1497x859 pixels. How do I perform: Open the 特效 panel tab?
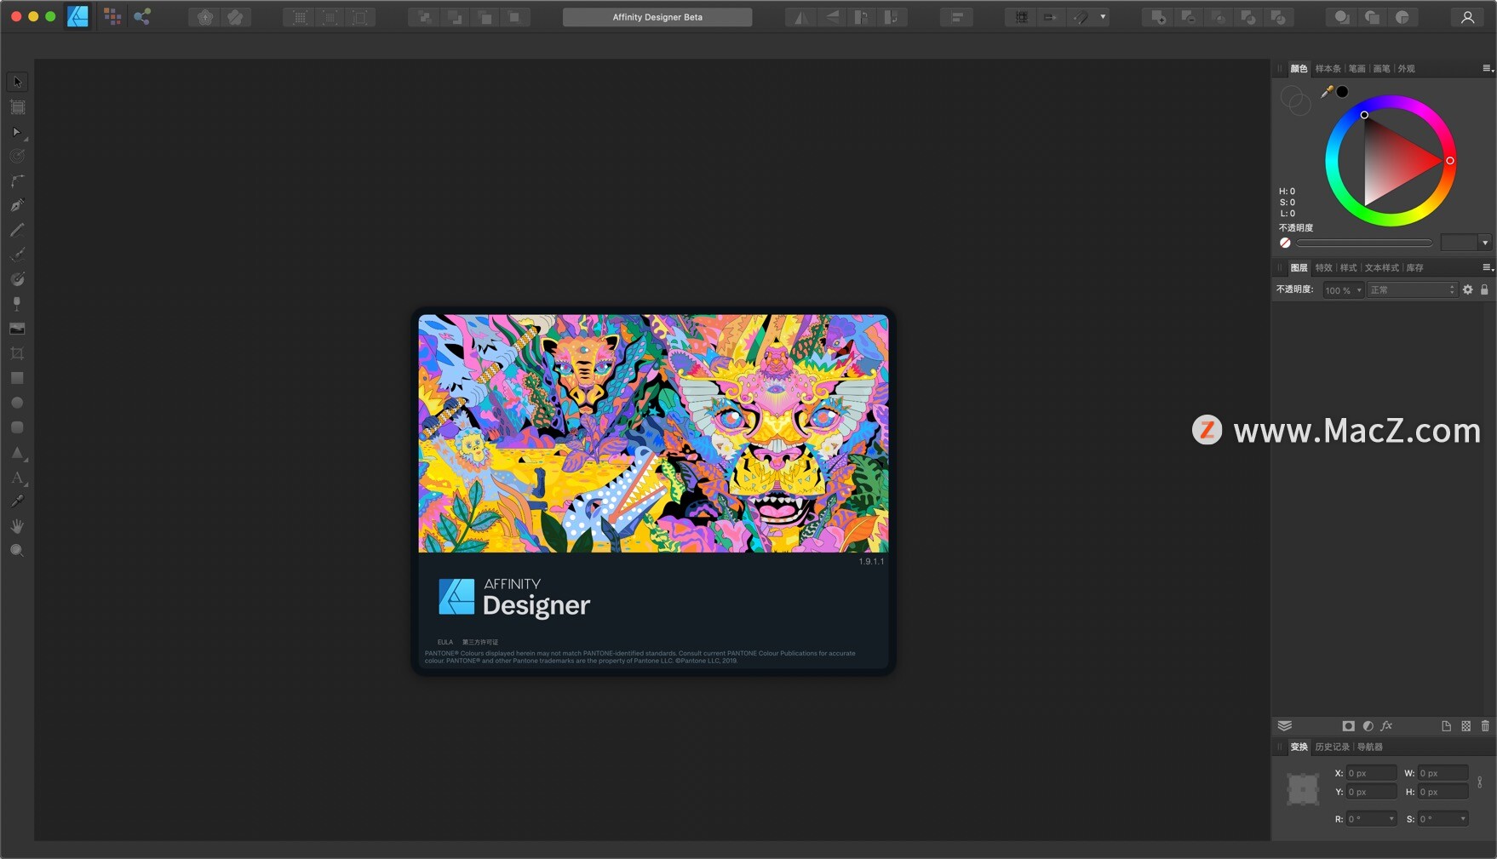tap(1323, 267)
